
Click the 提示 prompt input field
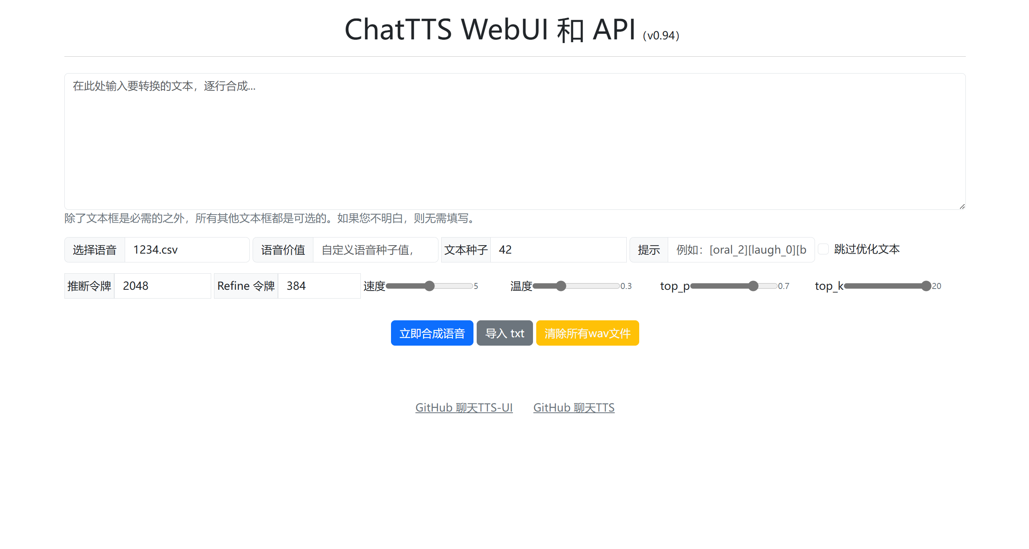741,250
